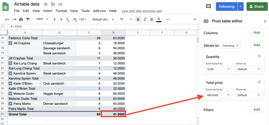Select row 31 header
Image resolution: width=269 pixels, height=125 pixels.
point(4,114)
